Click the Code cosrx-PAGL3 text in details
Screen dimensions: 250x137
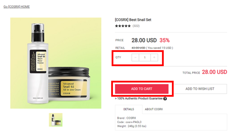(x=129, y=122)
